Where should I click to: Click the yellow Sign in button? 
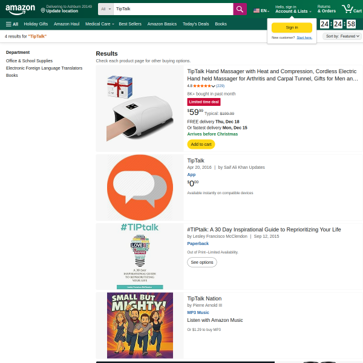(292, 28)
